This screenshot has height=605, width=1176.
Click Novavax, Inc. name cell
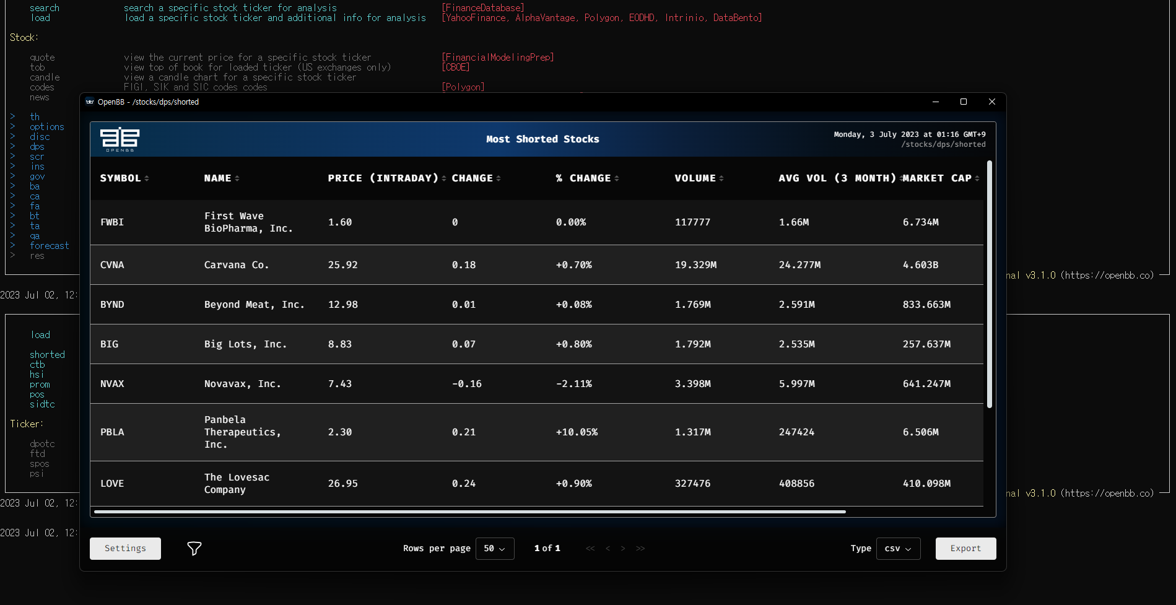pos(243,384)
